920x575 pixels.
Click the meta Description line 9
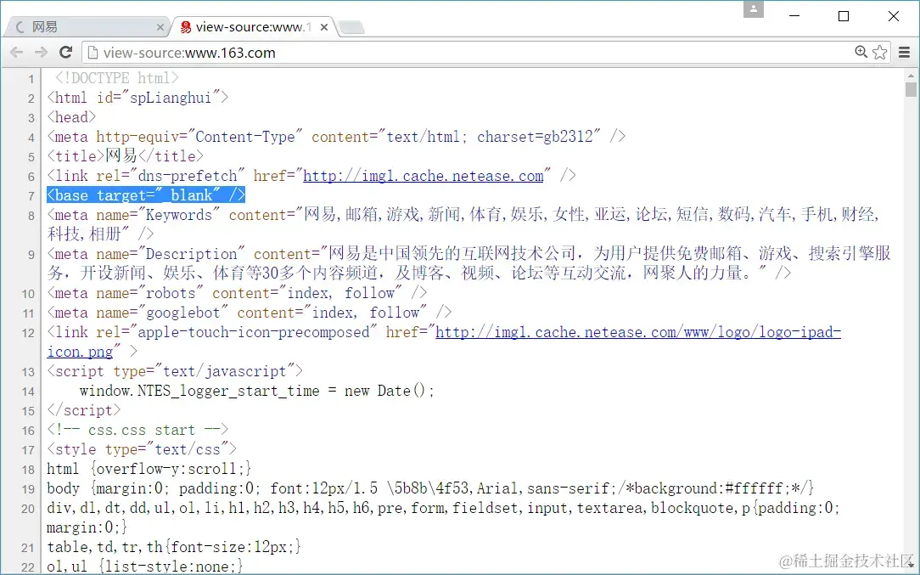pos(469,263)
